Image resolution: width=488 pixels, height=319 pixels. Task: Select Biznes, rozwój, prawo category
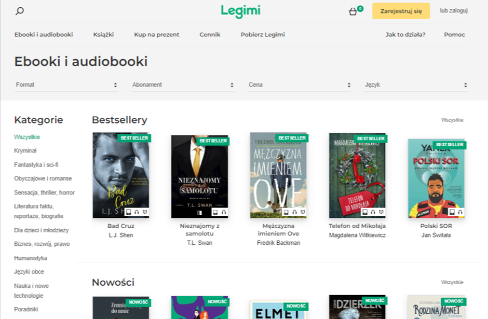pos(42,244)
